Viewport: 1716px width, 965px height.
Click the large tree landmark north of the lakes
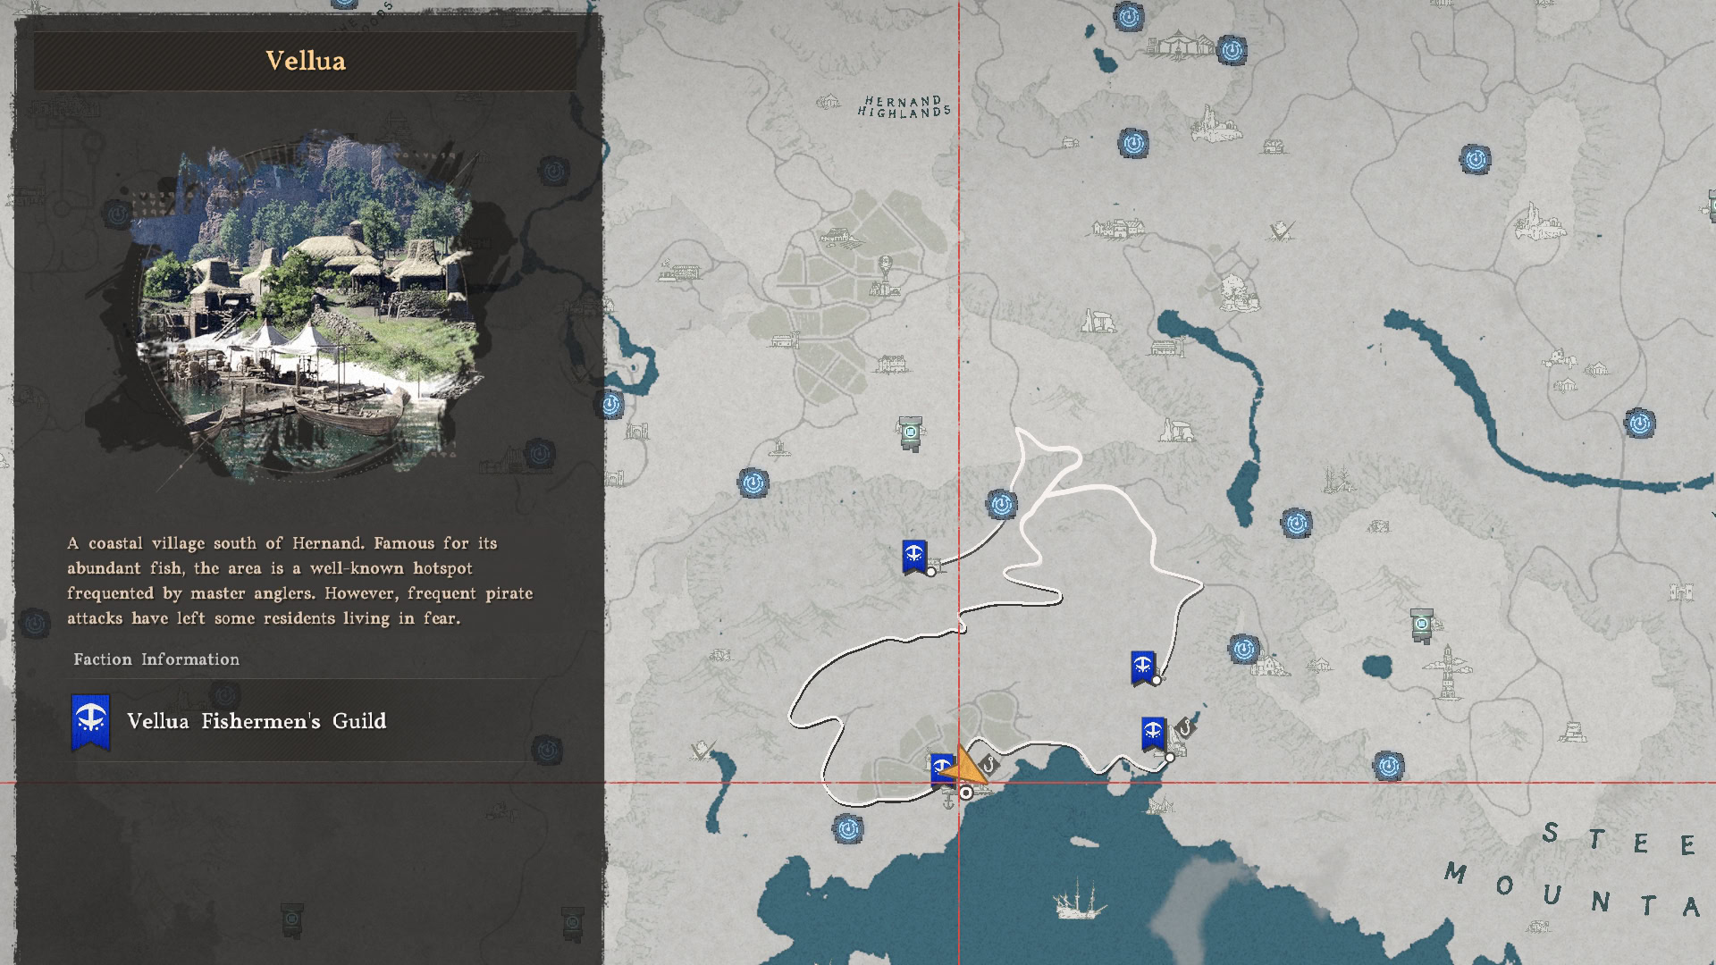[x=1237, y=291]
